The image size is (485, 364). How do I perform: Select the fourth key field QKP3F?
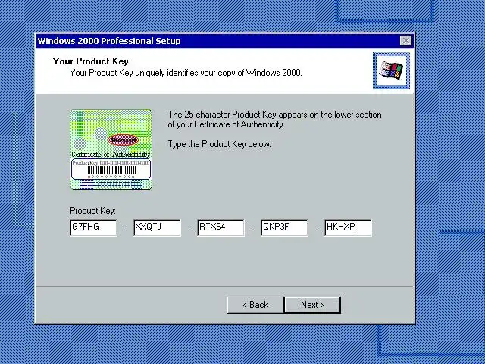(285, 227)
